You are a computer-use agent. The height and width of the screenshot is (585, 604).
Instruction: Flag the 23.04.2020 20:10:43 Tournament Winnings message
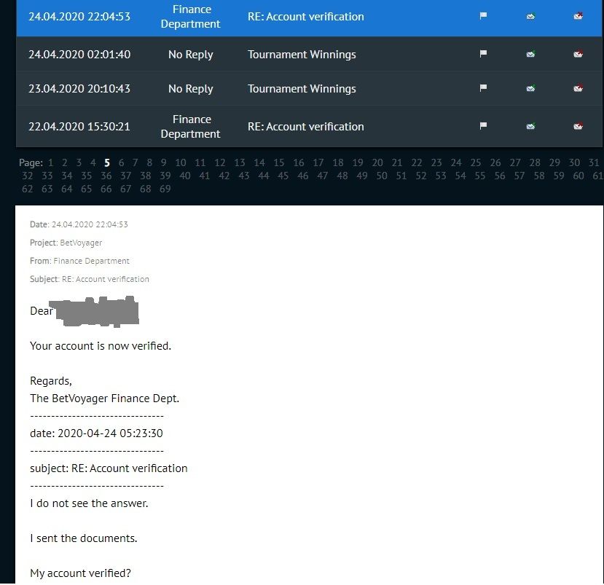(x=483, y=88)
